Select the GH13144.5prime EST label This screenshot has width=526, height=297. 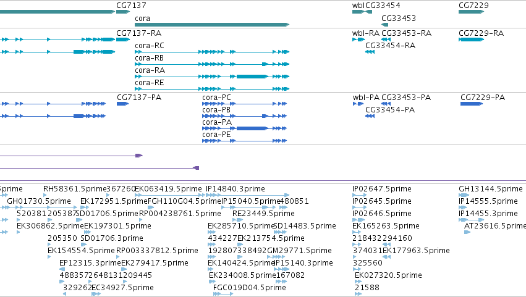pos(490,189)
